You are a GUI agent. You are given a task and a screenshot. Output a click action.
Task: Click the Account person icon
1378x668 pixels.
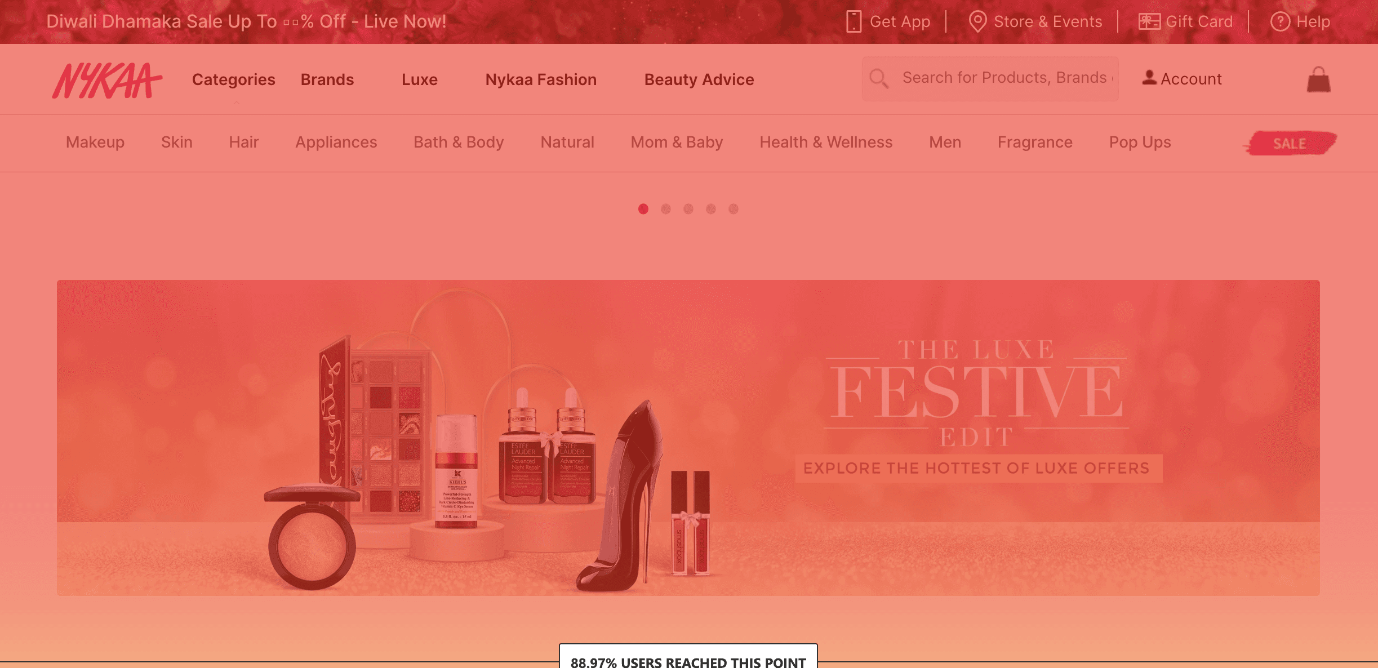pos(1149,78)
